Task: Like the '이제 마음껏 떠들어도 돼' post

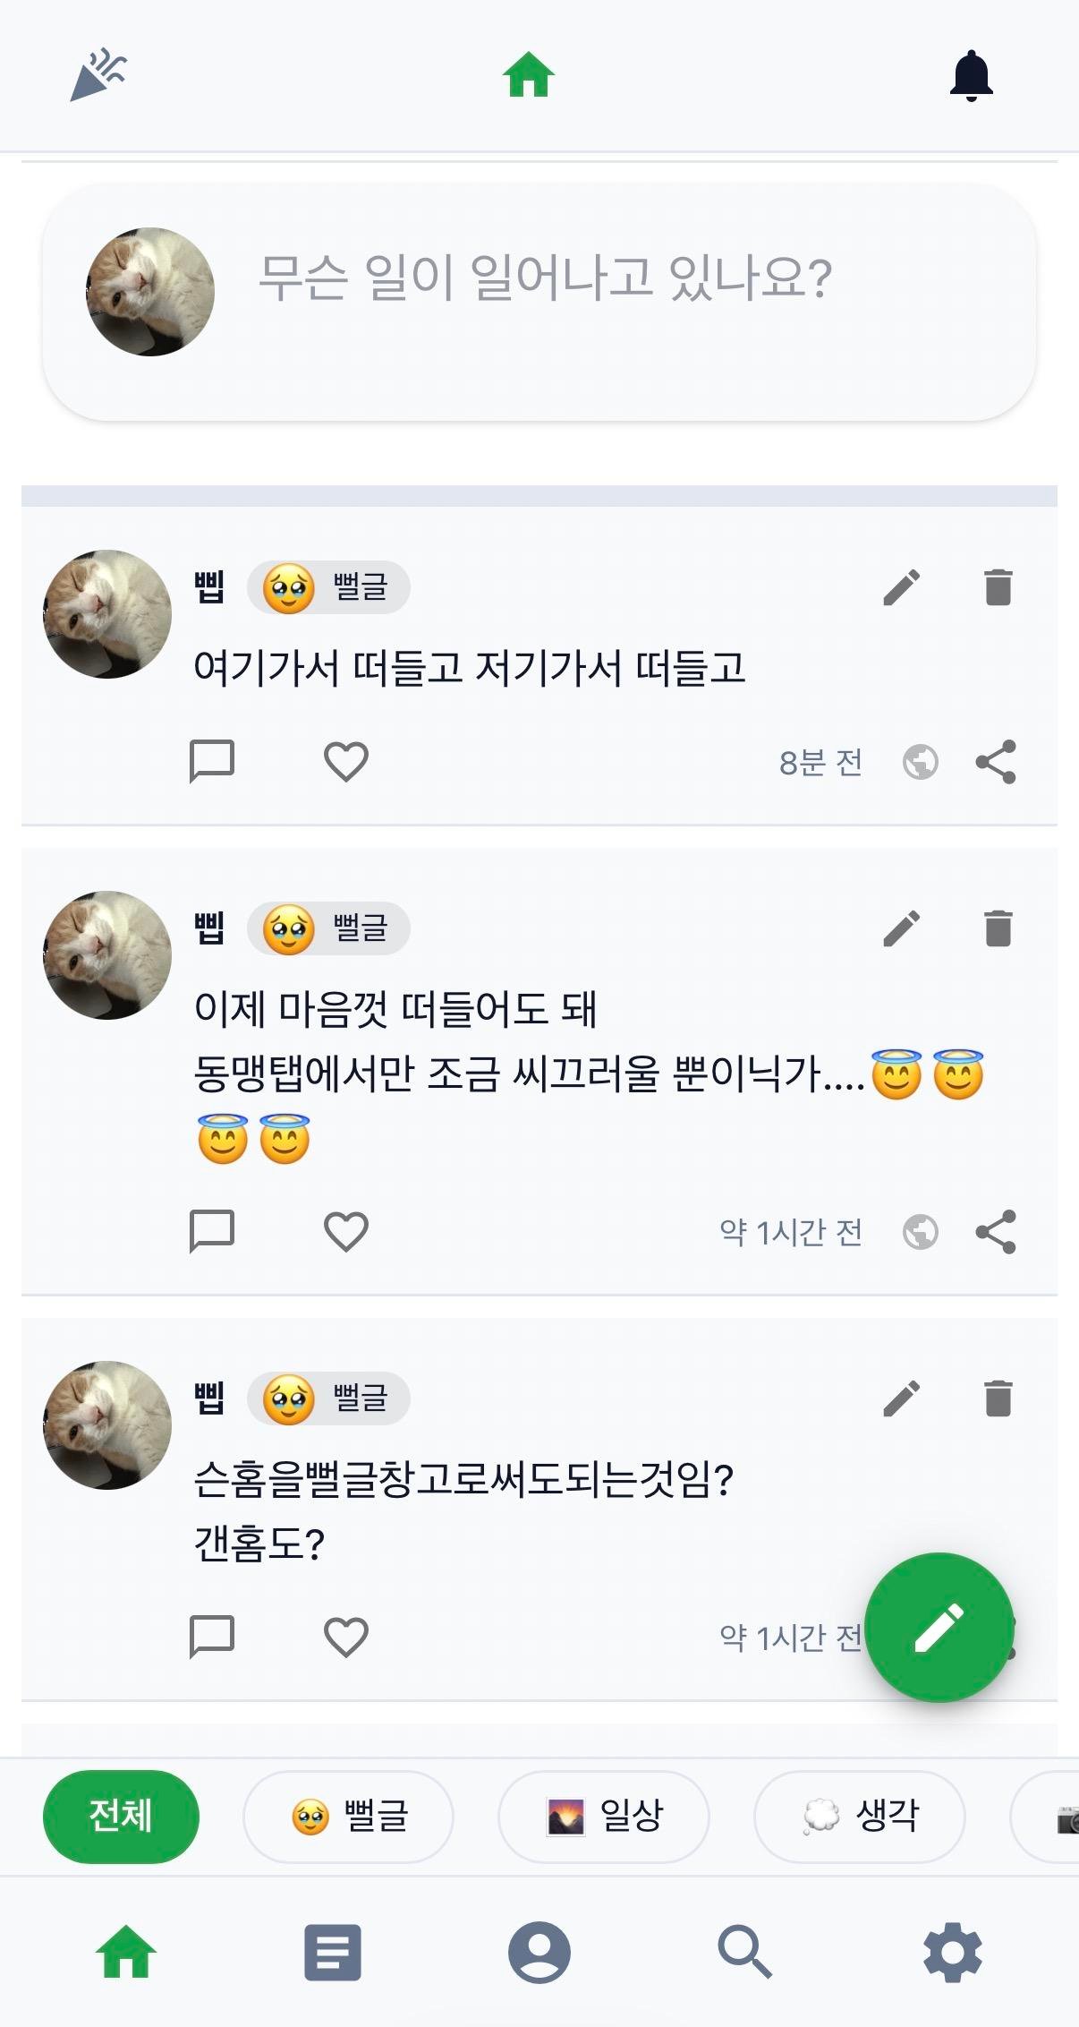Action: click(x=346, y=1231)
